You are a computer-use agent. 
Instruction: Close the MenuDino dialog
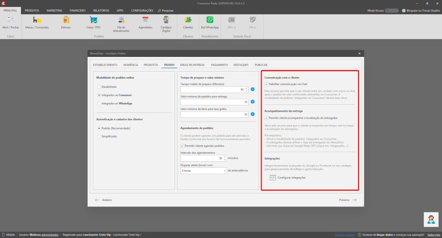(x=360, y=53)
